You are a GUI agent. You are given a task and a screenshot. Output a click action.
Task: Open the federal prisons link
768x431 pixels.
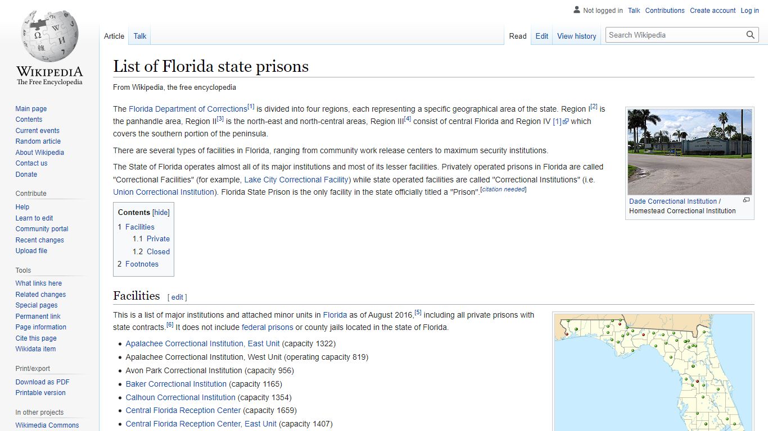268,327
